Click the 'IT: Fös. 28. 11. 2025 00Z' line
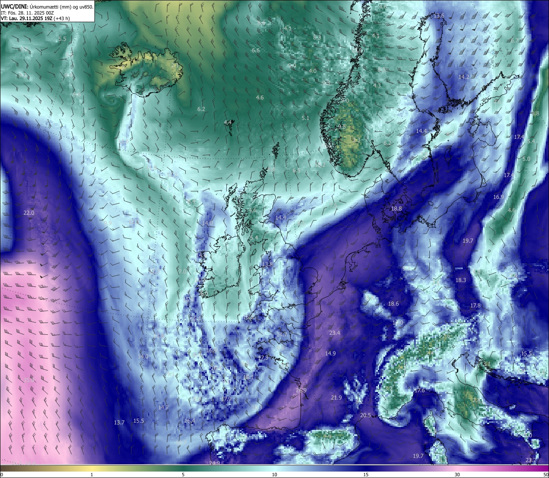The image size is (549, 478). [27, 13]
